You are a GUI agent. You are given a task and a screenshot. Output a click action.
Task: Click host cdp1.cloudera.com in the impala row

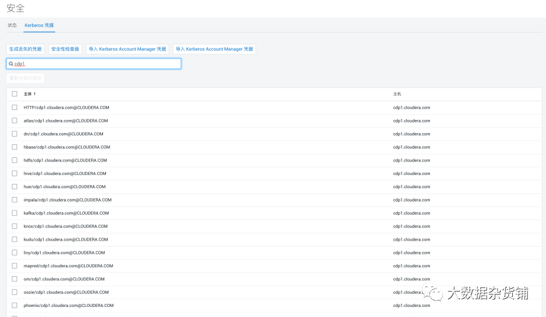412,200
